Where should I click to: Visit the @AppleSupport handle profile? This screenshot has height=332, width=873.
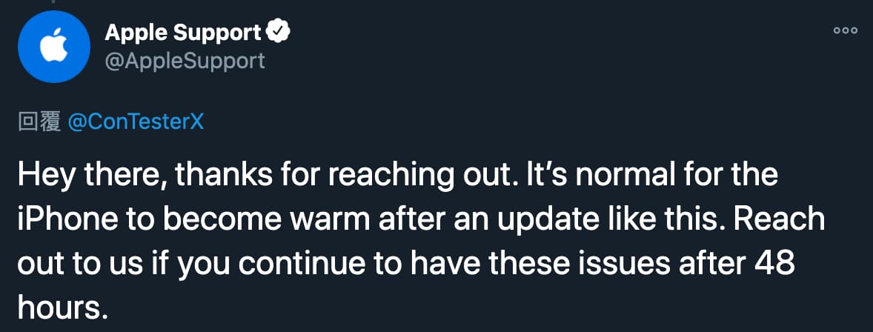point(185,60)
